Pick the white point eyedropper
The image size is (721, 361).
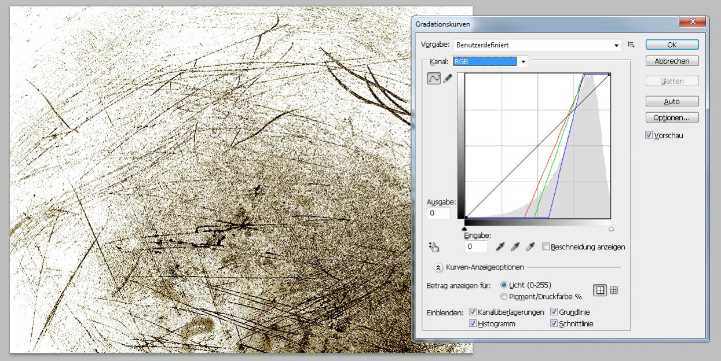point(529,247)
